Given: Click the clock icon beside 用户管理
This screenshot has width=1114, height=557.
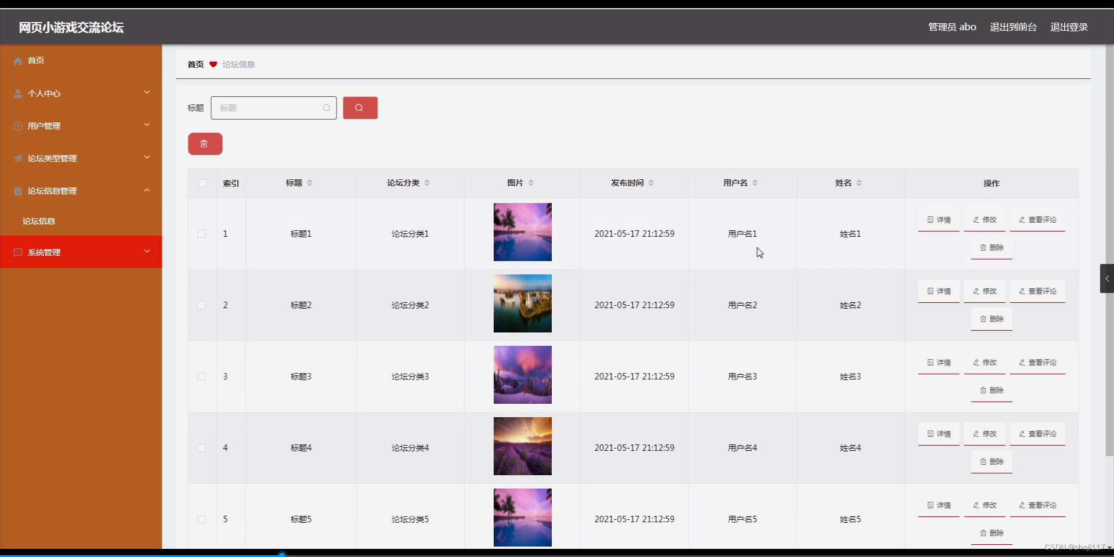Looking at the screenshot, I should tap(18, 126).
